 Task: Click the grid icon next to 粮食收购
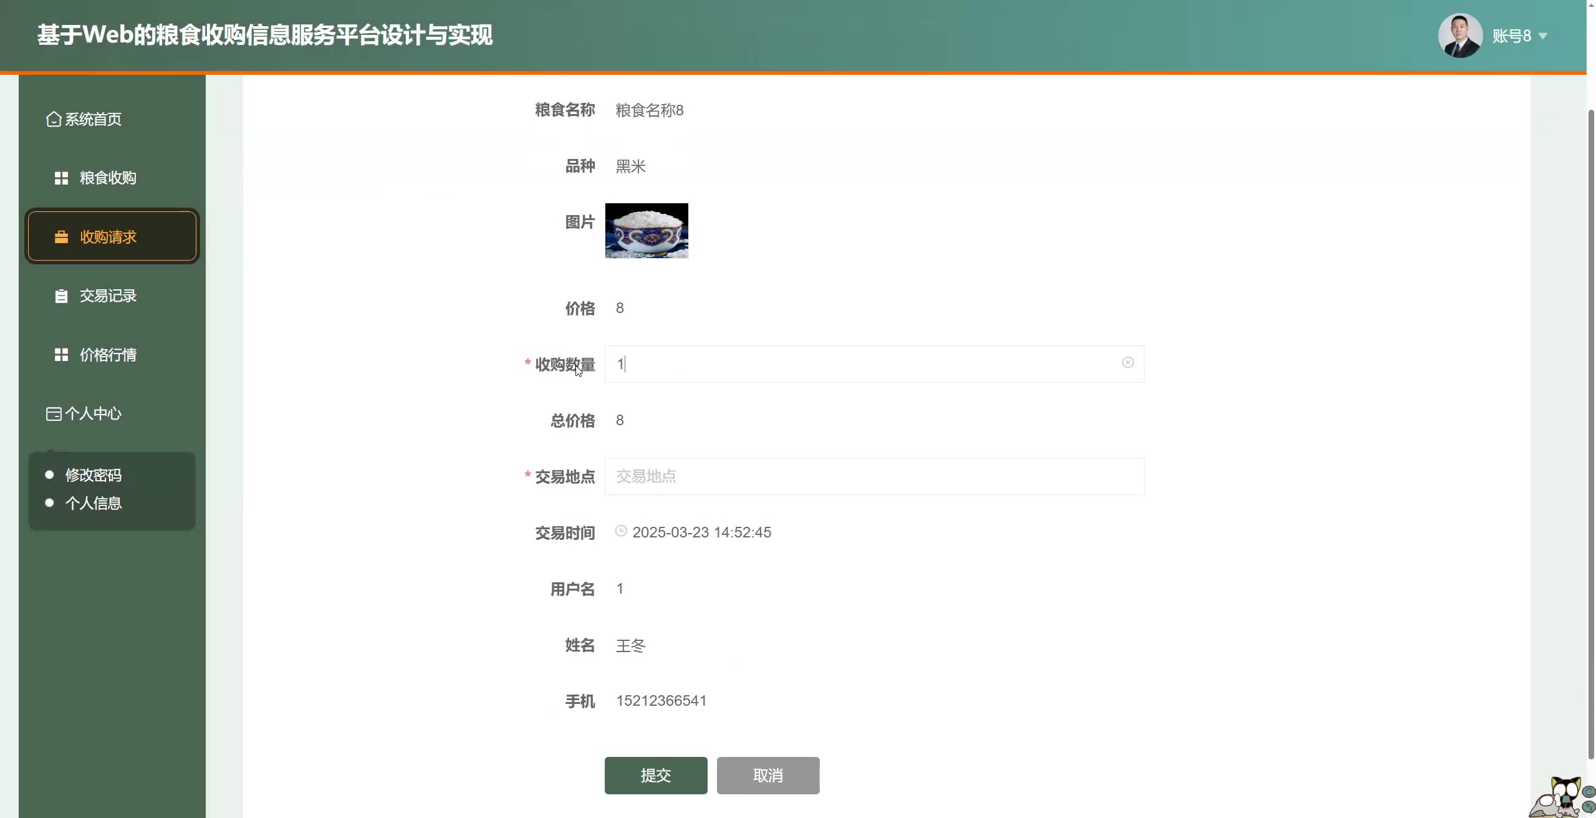61,178
